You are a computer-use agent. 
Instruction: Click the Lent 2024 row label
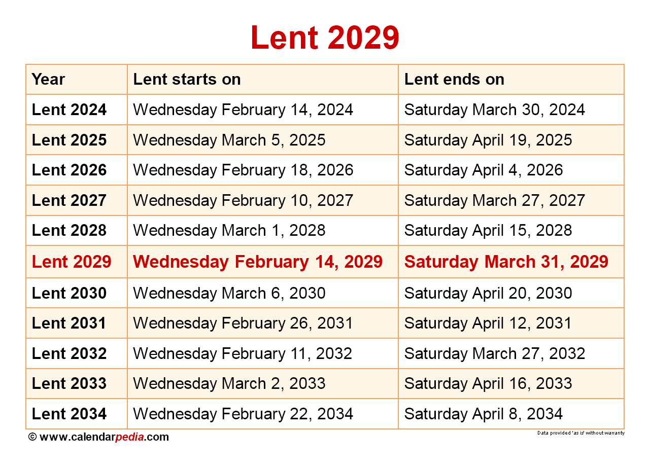tap(69, 110)
